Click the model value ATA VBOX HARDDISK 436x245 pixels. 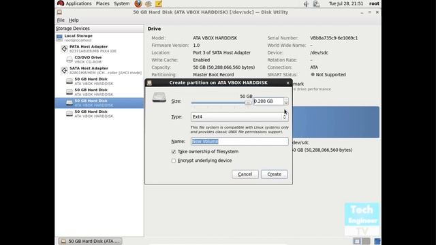pos(215,38)
